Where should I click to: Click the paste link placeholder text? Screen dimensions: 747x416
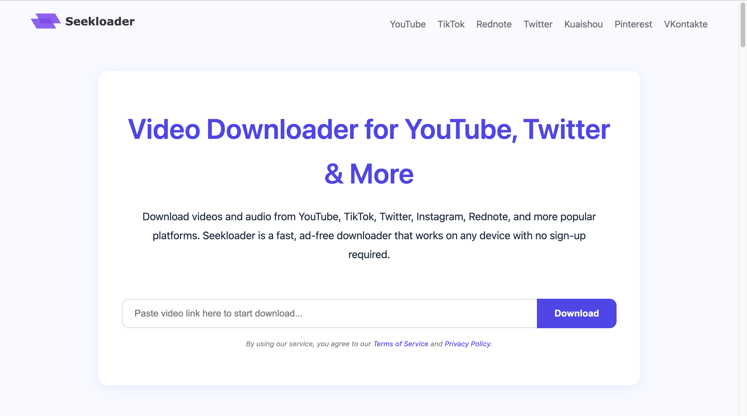pyautogui.click(x=218, y=313)
